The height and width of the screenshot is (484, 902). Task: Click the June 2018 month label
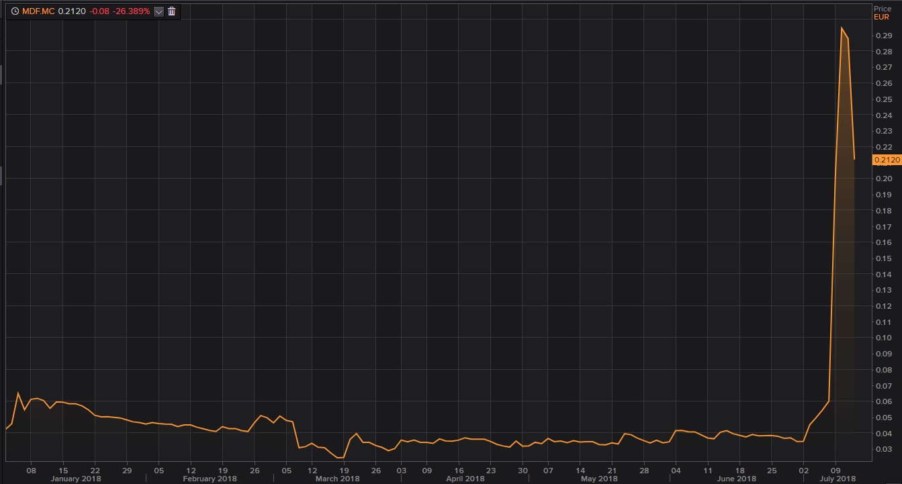pyautogui.click(x=736, y=478)
